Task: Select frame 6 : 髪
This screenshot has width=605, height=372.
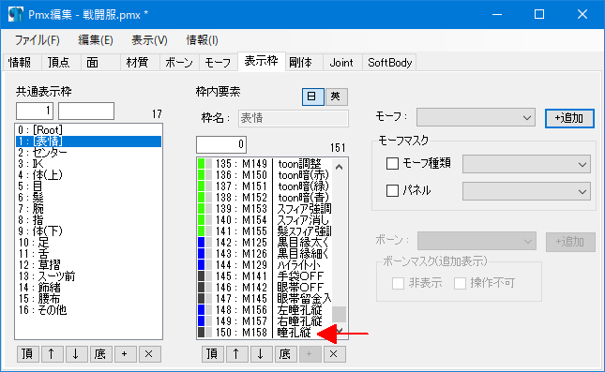Action: (88, 198)
